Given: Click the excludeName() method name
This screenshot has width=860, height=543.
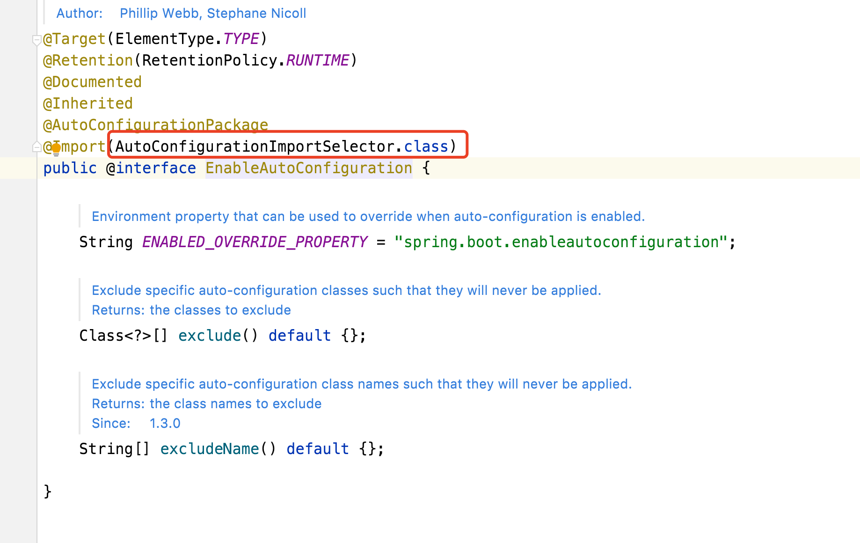Looking at the screenshot, I should click(x=210, y=449).
